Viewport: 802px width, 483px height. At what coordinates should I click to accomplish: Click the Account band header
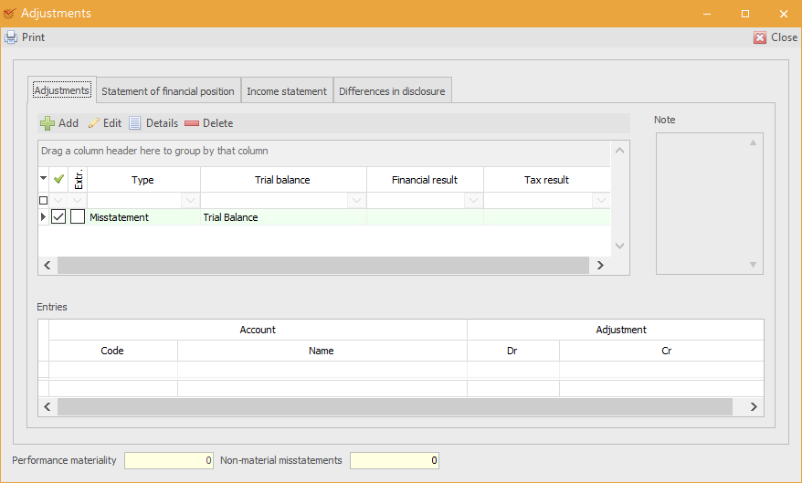coord(258,330)
